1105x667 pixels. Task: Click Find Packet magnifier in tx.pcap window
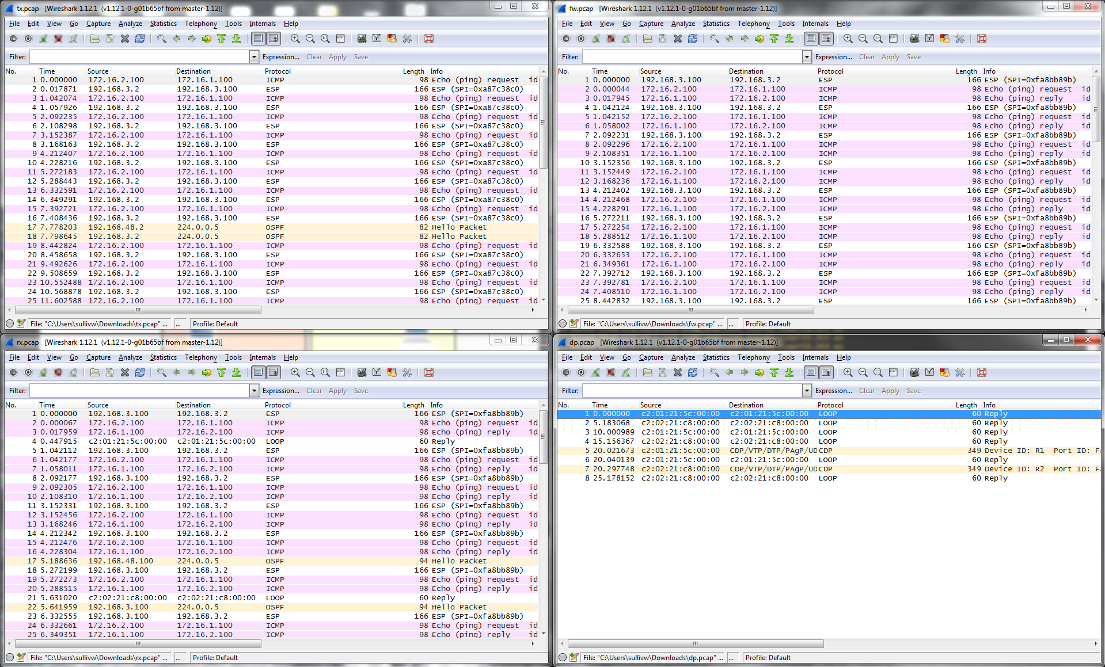tap(162, 39)
